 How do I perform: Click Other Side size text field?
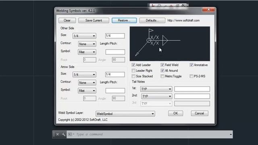point(115,36)
